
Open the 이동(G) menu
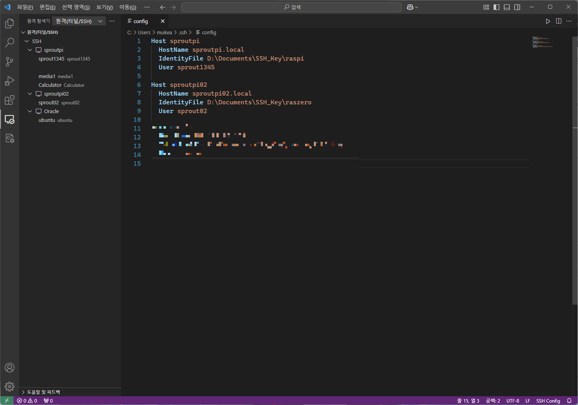point(128,7)
